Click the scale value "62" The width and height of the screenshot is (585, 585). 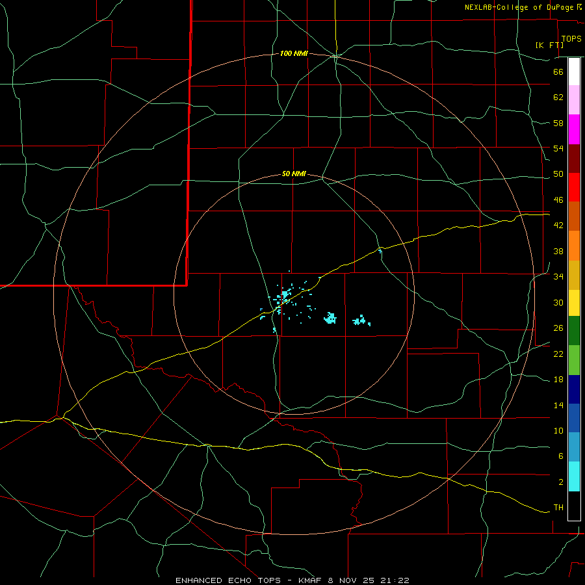558,97
